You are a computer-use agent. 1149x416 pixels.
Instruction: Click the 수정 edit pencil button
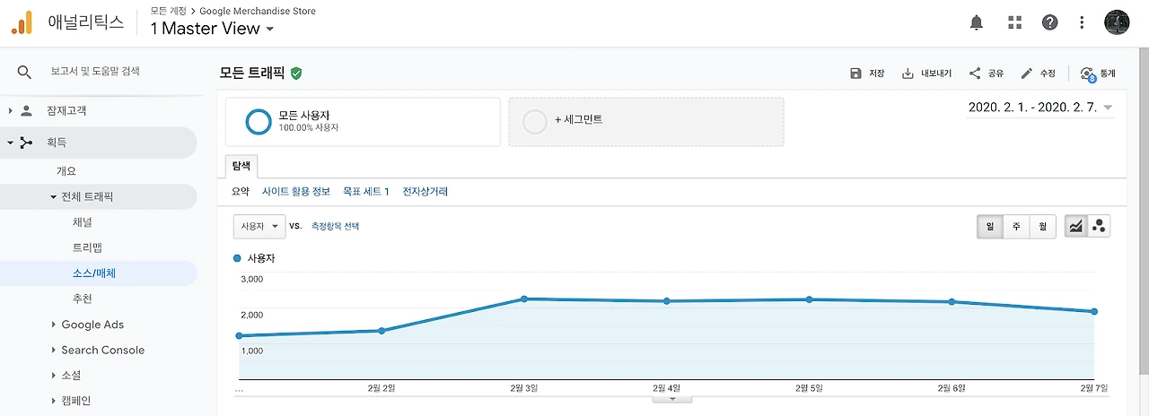(x=1039, y=74)
